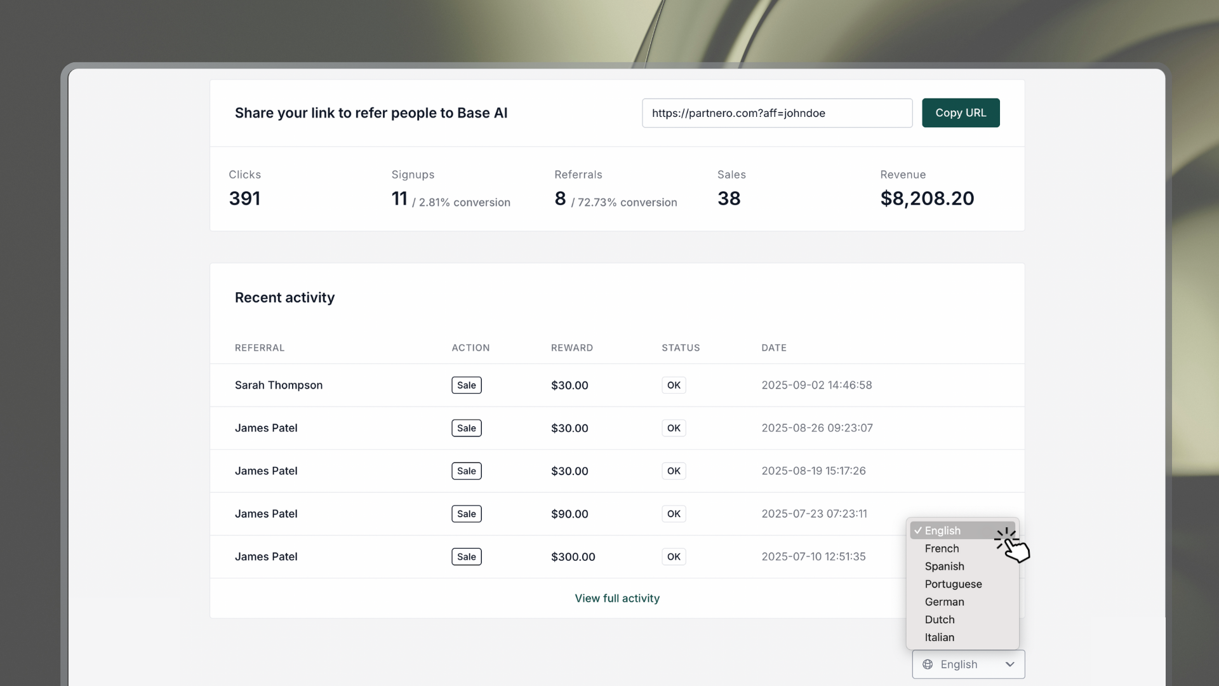Viewport: 1219px width, 686px height.
Task: Click the Copy URL button
Action: pos(960,113)
